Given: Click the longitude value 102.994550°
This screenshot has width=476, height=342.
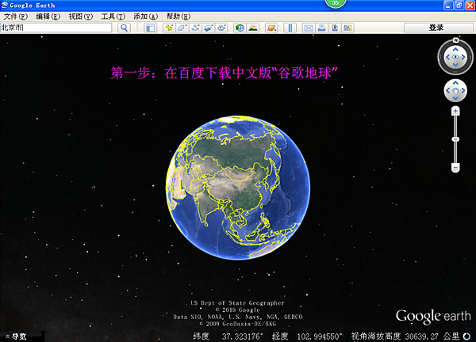Looking at the screenshot, I should [x=320, y=336].
